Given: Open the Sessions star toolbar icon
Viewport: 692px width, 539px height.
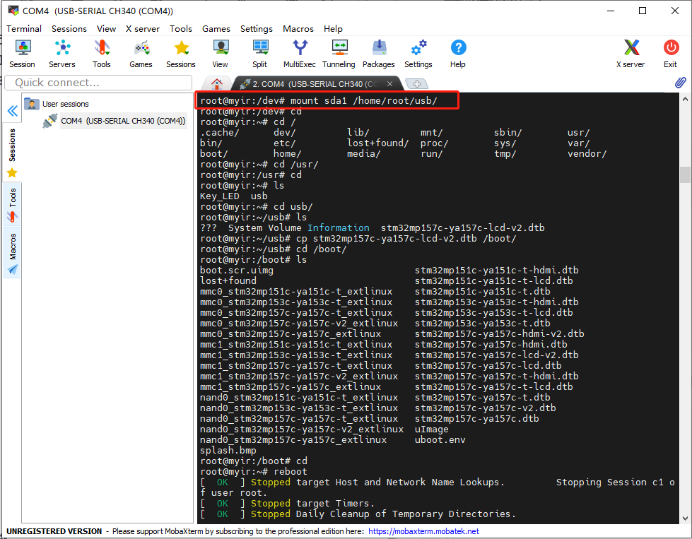Looking at the screenshot, I should coord(180,54).
